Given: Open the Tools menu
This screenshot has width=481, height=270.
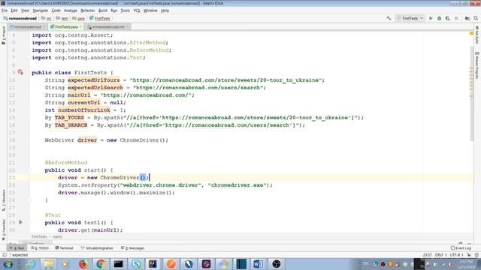Looking at the screenshot, I should [125, 10].
